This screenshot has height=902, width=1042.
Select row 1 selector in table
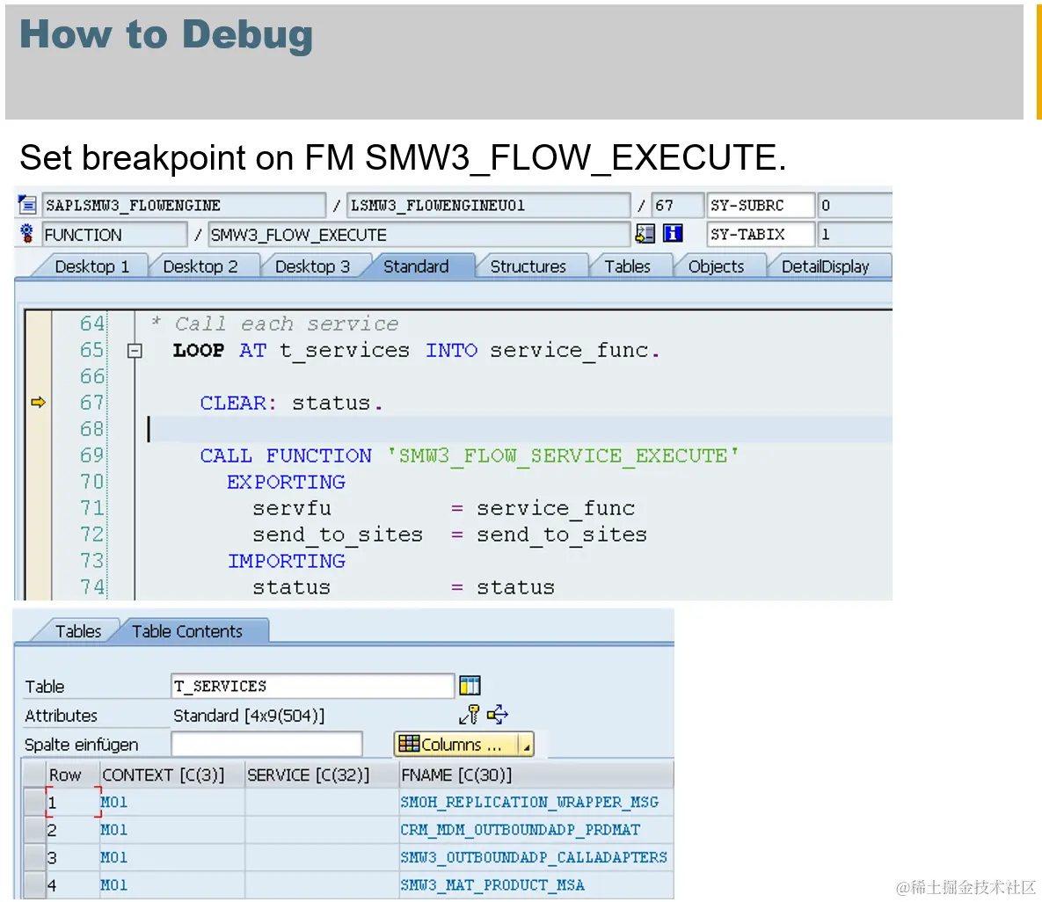[x=34, y=802]
